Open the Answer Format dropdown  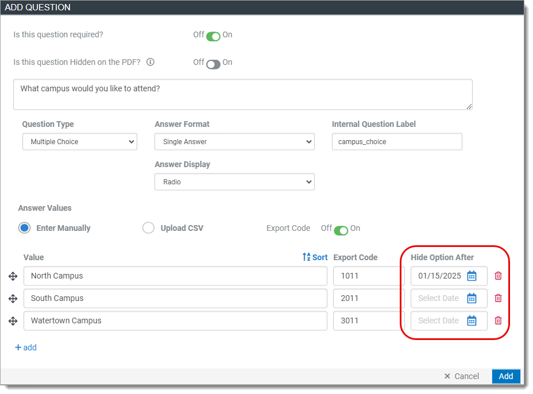[x=234, y=142]
